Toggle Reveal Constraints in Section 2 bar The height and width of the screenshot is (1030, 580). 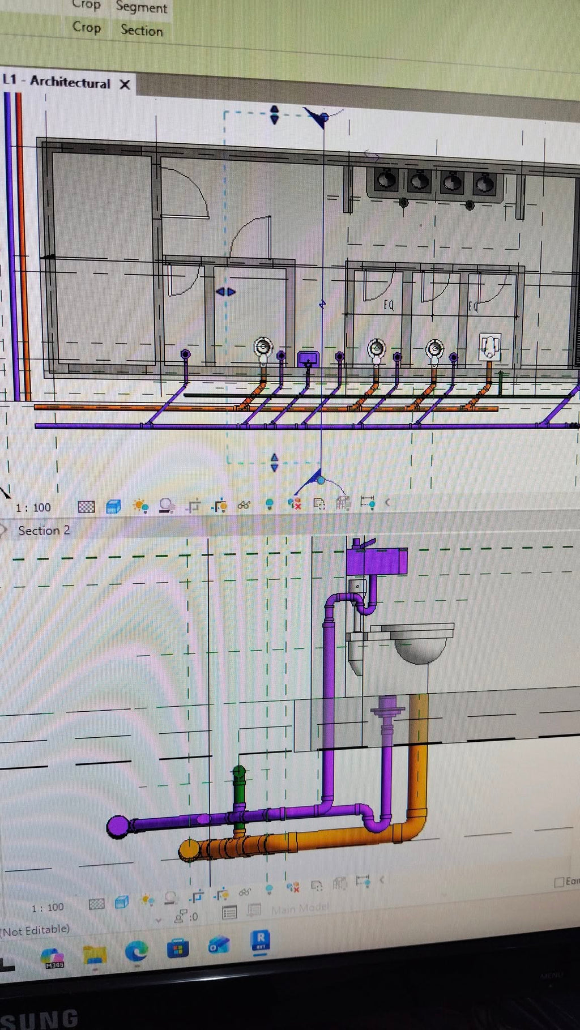[x=363, y=881]
